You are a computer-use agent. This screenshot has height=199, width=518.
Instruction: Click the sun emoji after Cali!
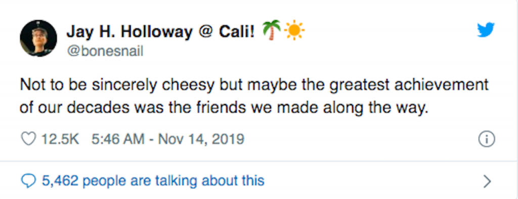[x=294, y=31]
